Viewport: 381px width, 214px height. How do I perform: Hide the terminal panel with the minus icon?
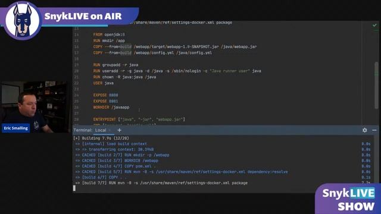[374, 130]
